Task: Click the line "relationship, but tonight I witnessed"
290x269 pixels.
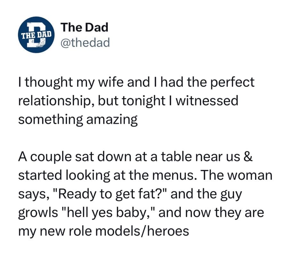Action: tap(128, 101)
